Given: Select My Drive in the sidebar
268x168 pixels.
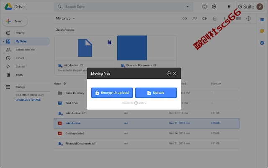Looking at the screenshot, I should click(25, 41).
